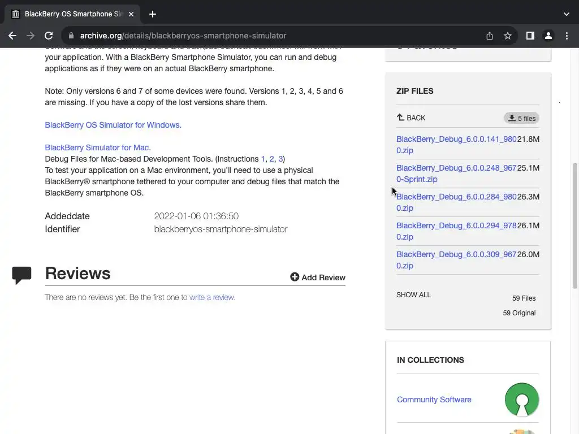Screen dimensions: 579x434
Task: Click the 59 Original count text
Action: pos(519,313)
